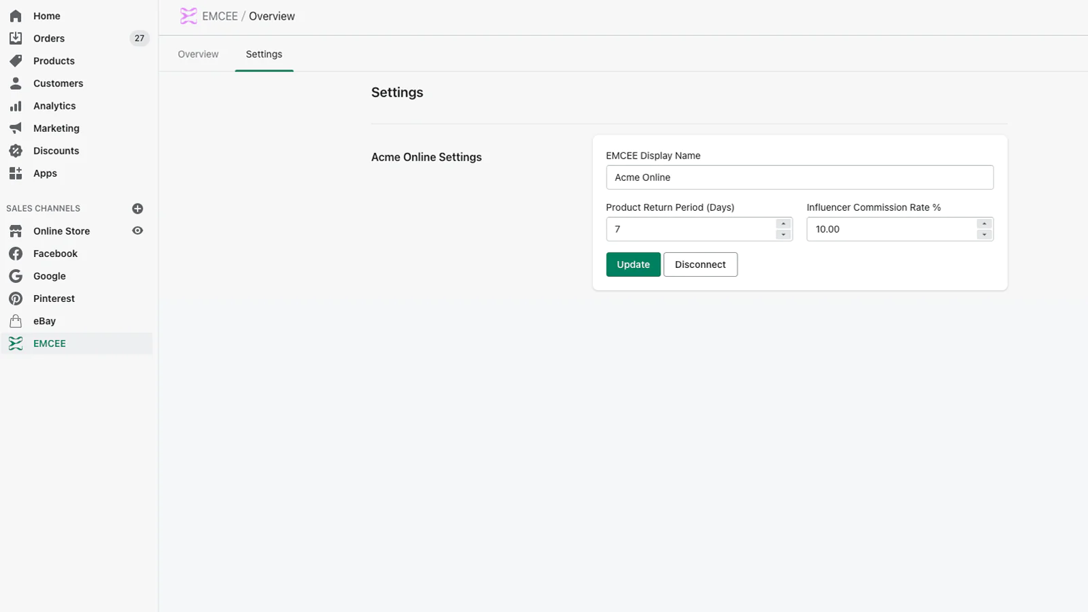This screenshot has height=612, width=1088.
Task: Select EMCEE sales channel
Action: point(77,343)
